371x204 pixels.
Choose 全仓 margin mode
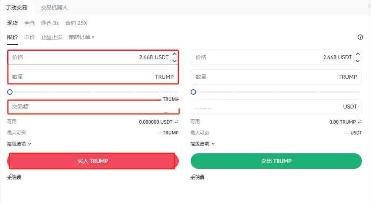(x=30, y=23)
